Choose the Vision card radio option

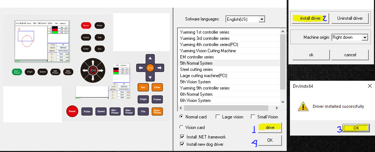pyautogui.click(x=181, y=127)
